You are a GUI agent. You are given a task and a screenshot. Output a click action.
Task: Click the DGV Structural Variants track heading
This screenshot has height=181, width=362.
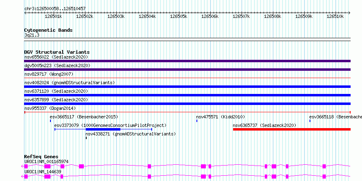point(57,52)
